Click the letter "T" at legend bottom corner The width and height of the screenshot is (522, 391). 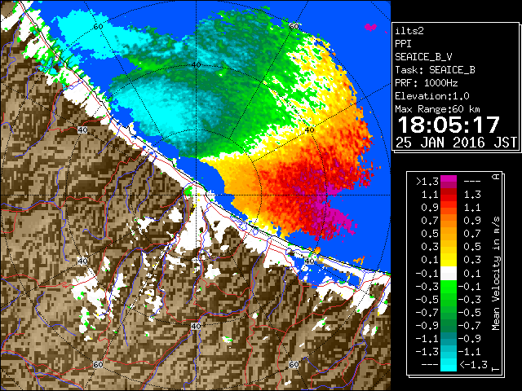point(496,368)
